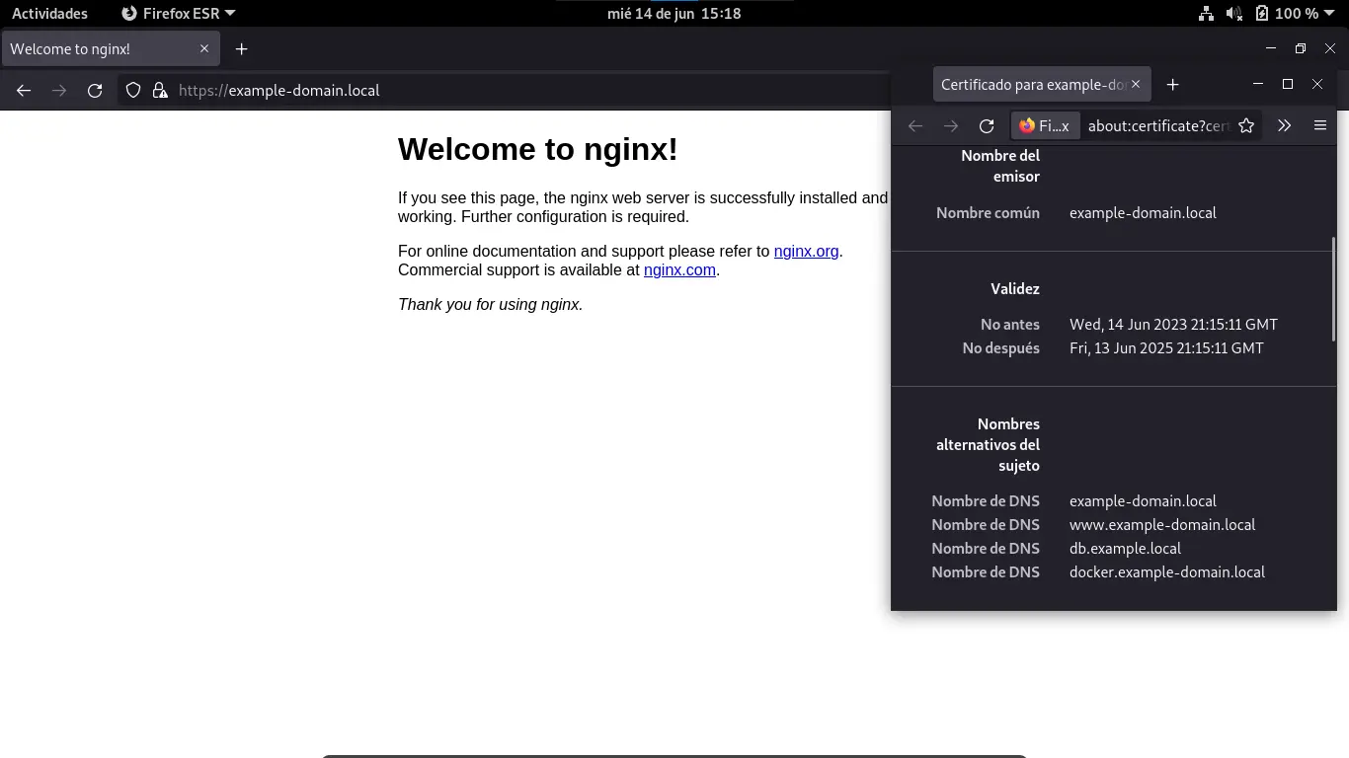The image size is (1349, 758).
Task: Go back in certificate window
Action: (x=915, y=125)
